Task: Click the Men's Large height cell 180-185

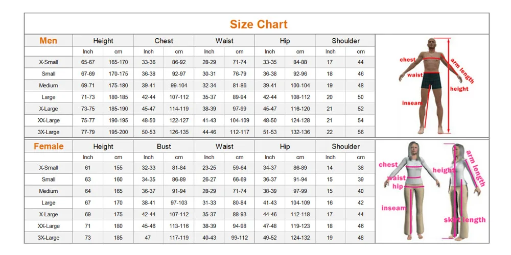Action: click(119, 97)
